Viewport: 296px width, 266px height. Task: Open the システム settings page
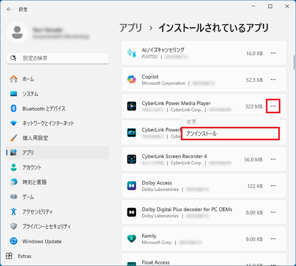(x=58, y=94)
